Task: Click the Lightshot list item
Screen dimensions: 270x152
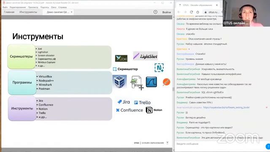Action: (43, 52)
